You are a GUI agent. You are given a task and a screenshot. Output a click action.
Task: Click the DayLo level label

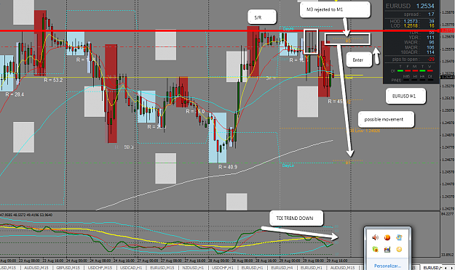point(288,165)
